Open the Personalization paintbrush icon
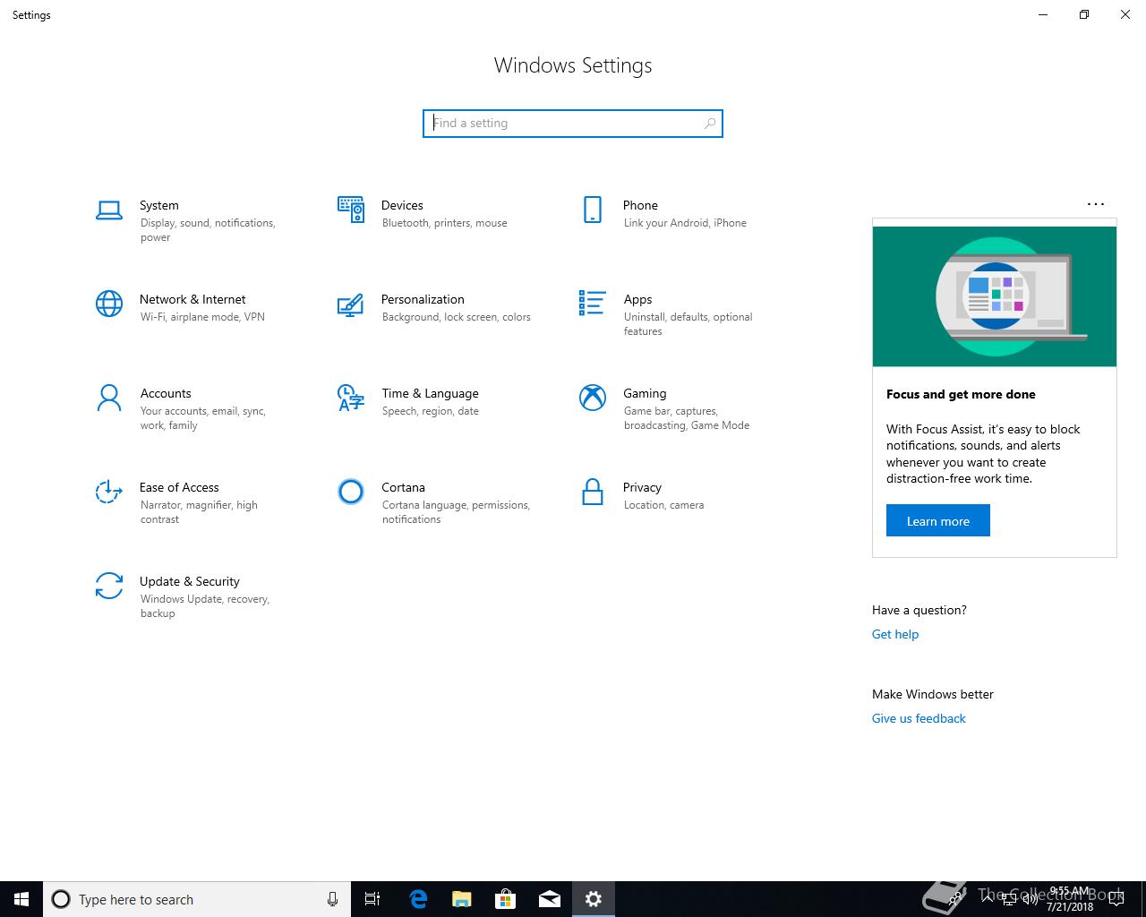1146x917 pixels. click(x=351, y=304)
